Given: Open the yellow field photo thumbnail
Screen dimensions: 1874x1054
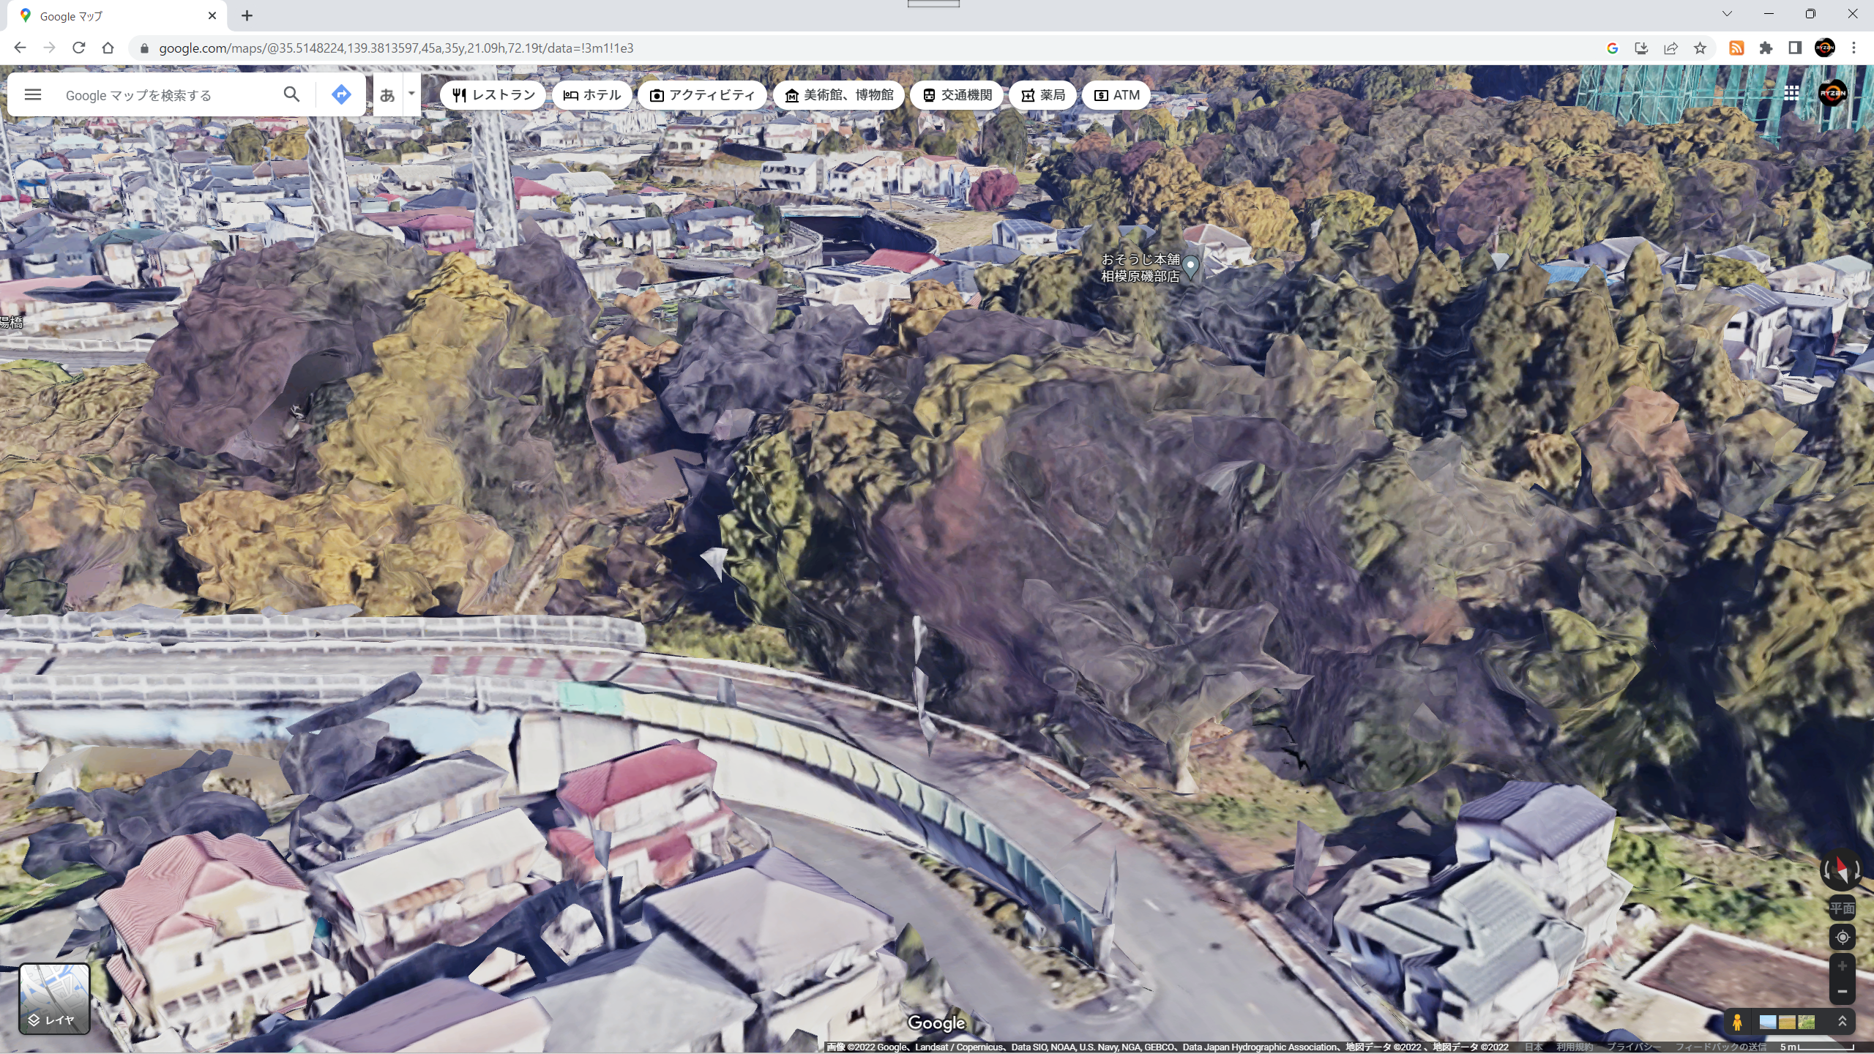Looking at the screenshot, I should click(1787, 1022).
